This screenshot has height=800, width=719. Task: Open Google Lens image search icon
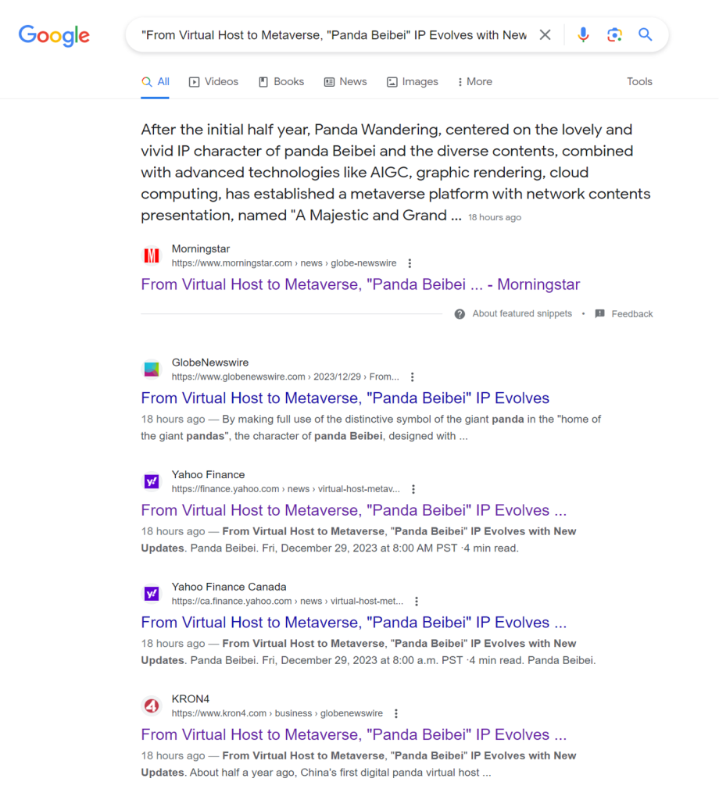point(614,34)
